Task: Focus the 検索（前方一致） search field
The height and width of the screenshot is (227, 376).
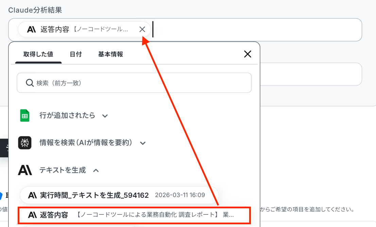Action: [134, 83]
